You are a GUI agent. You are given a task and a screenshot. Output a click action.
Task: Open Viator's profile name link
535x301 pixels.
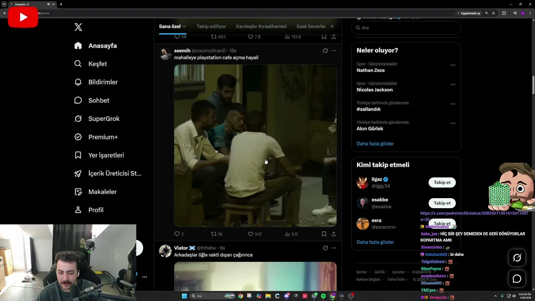click(x=185, y=248)
